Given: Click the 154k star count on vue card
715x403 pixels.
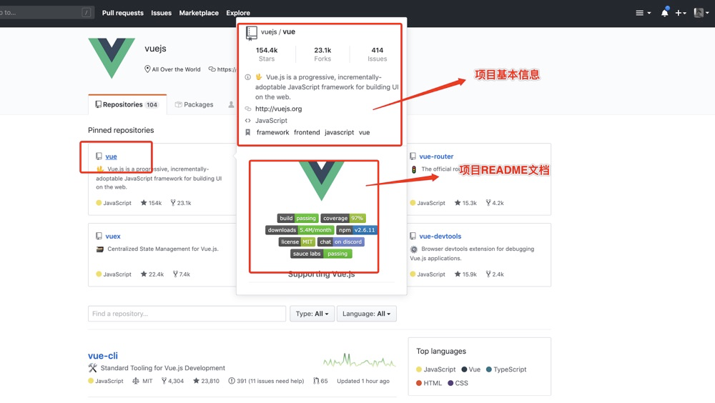Looking at the screenshot, I should (x=151, y=203).
